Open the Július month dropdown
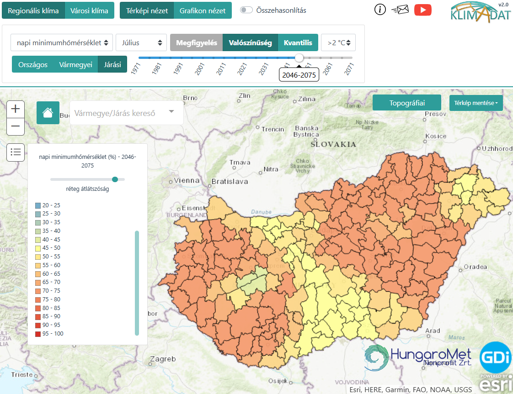This screenshot has height=394, width=513. pyautogui.click(x=141, y=42)
